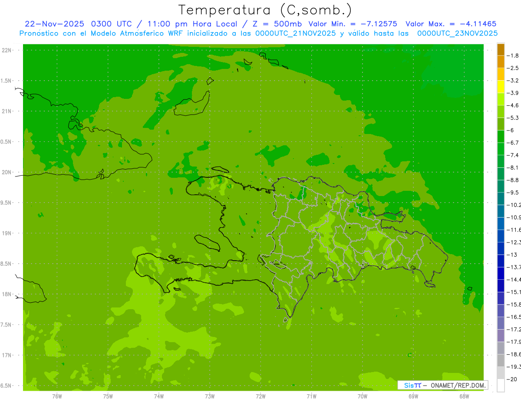The width and height of the screenshot is (521, 402).
Task: Click the '21N' latitude axis label
Action: [x=7, y=111]
